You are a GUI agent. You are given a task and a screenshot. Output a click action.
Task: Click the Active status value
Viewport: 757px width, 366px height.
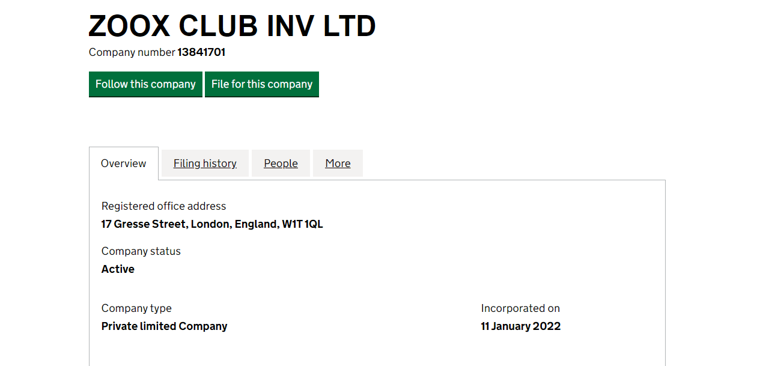point(118,269)
